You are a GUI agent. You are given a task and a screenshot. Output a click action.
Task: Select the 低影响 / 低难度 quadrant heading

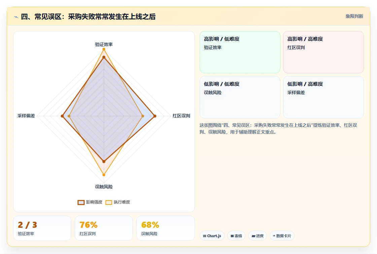(221, 84)
